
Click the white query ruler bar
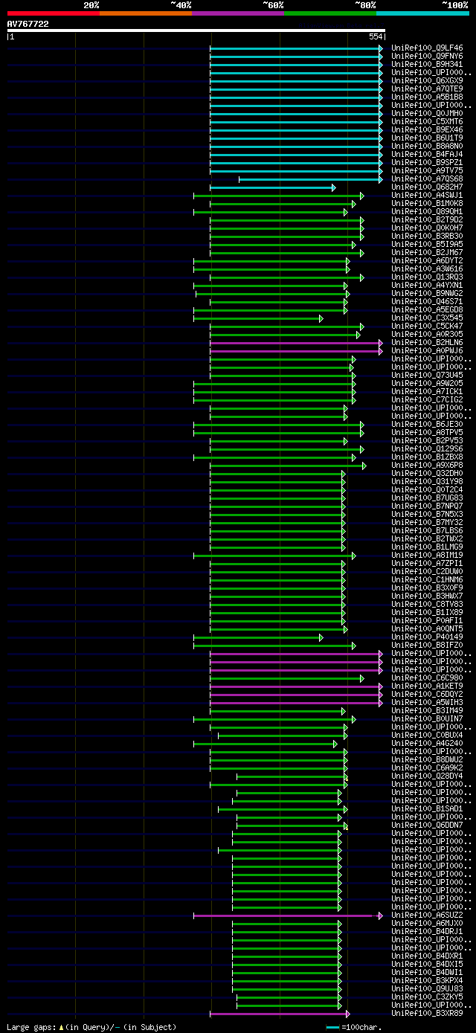(196, 30)
